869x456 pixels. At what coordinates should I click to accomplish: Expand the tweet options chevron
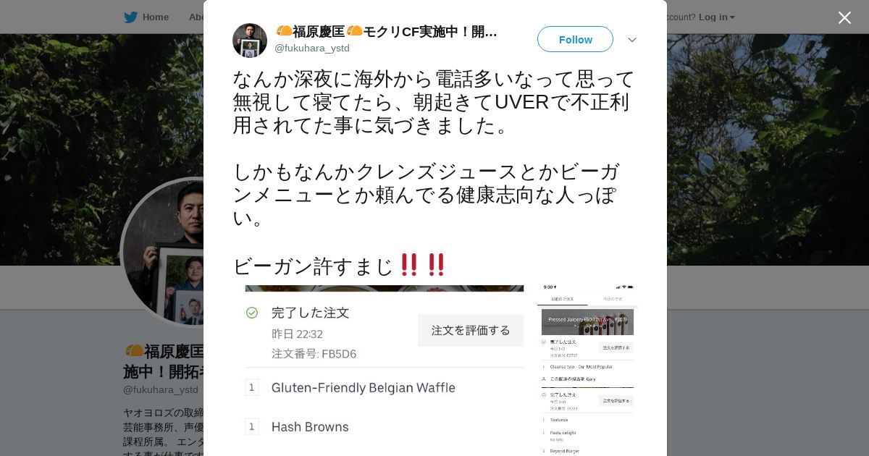632,40
